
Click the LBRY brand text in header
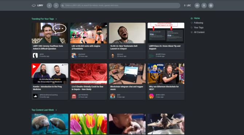(40, 5)
